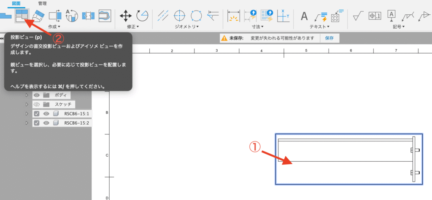Activate the Rotate tool

pyautogui.click(x=143, y=16)
